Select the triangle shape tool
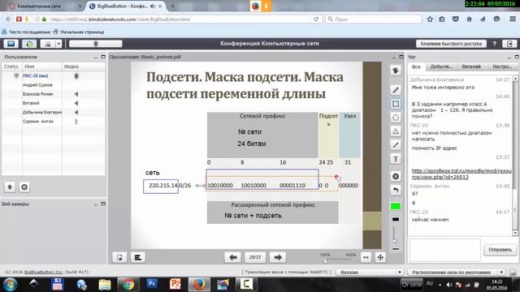This screenshot has width=520, height=292. 396,131
